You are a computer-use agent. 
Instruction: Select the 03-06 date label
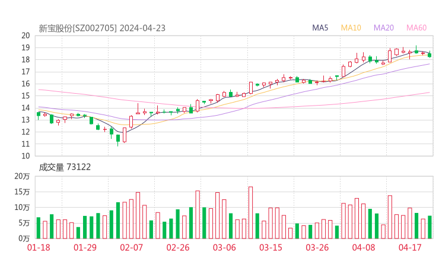pyautogui.click(x=224, y=247)
